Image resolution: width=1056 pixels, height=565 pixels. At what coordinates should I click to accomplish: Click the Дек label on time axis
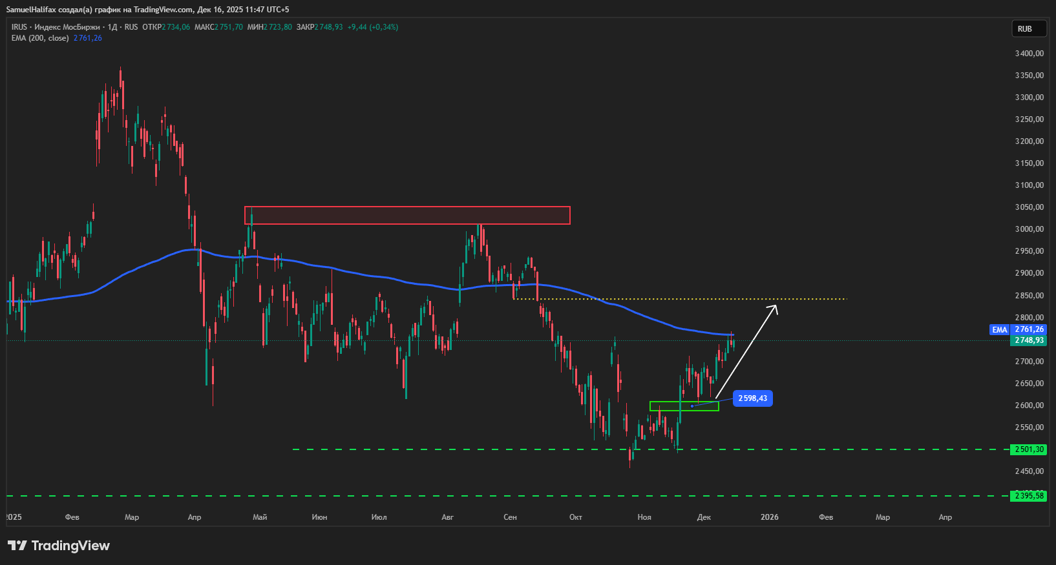[704, 517]
